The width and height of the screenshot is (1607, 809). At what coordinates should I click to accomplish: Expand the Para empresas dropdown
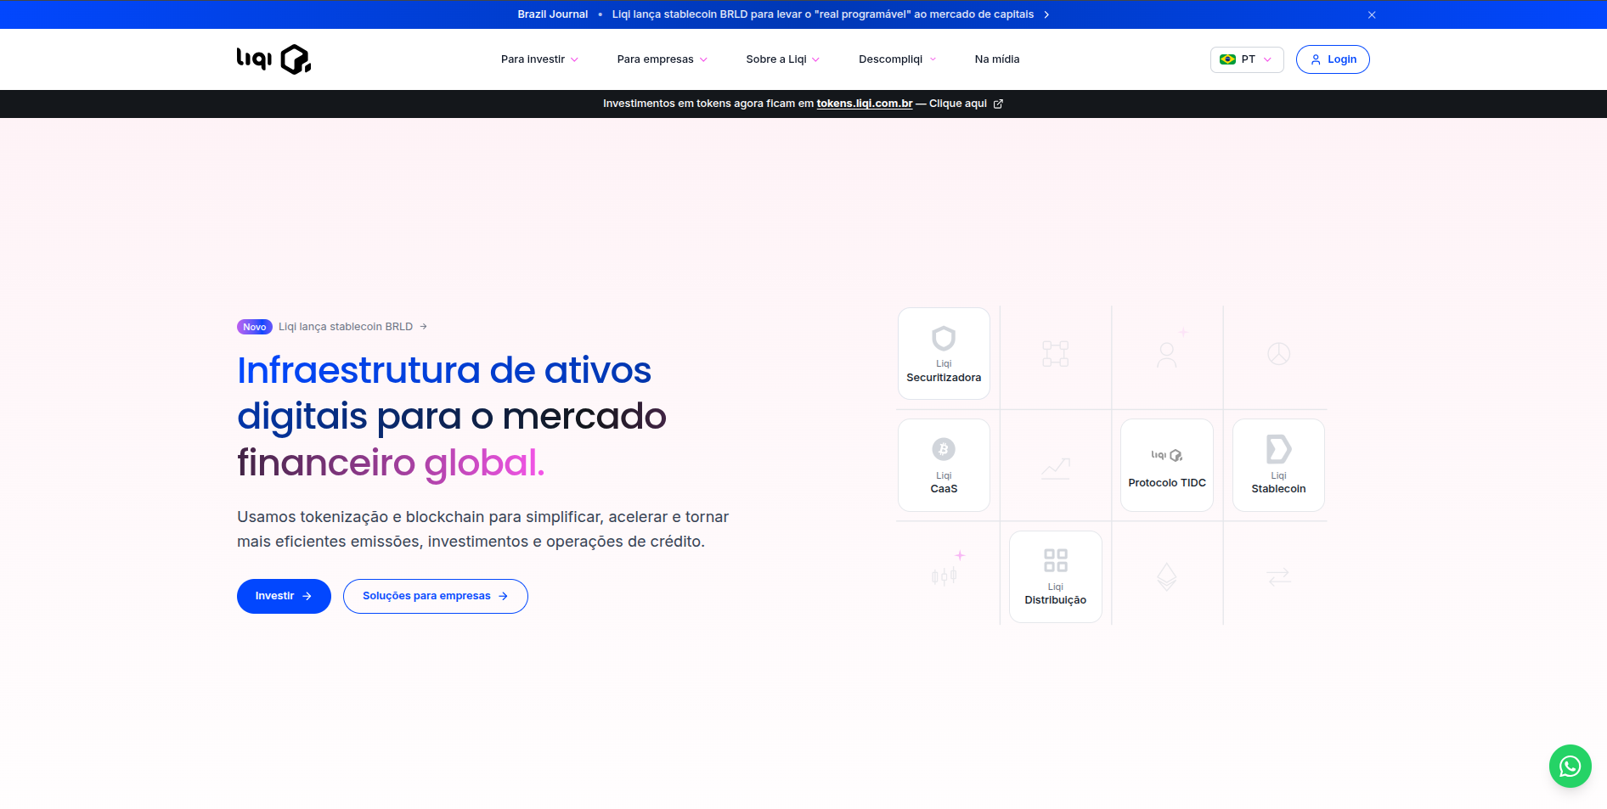(662, 59)
